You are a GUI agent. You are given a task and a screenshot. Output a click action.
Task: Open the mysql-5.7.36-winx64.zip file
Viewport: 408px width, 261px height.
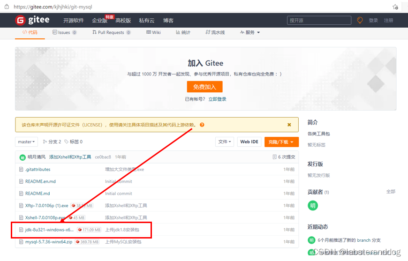[49, 242]
